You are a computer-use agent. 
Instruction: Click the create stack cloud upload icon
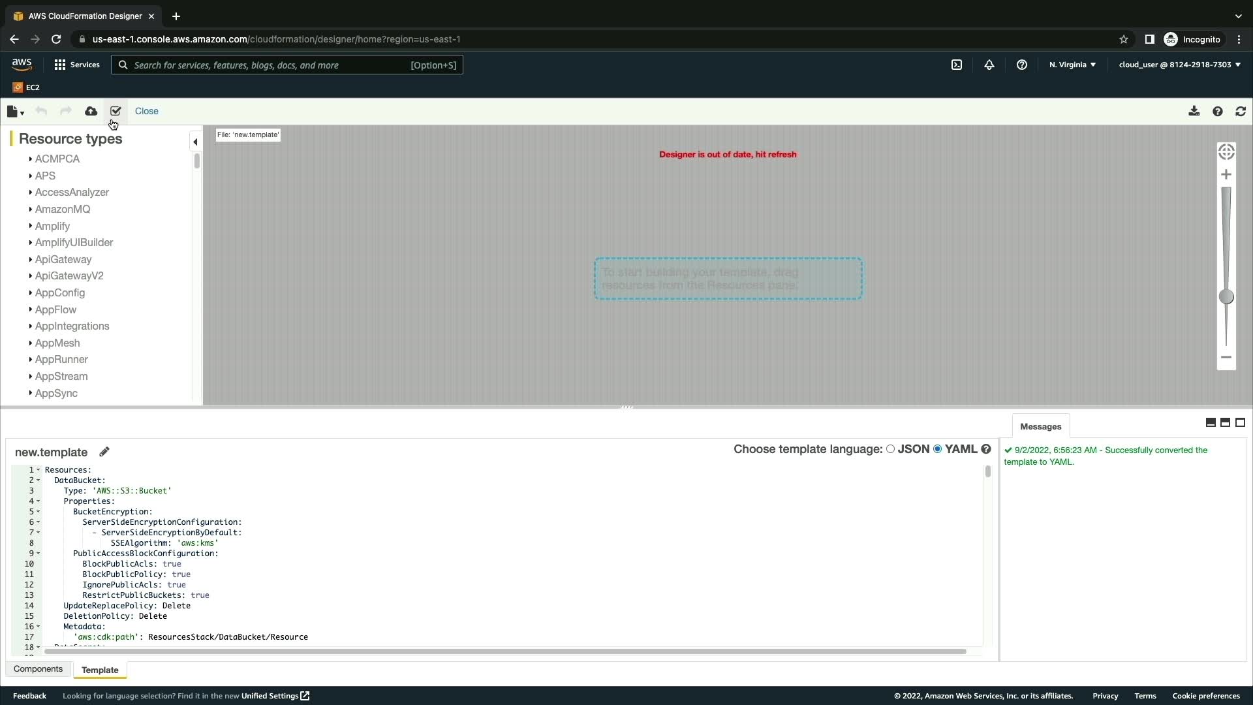91,111
